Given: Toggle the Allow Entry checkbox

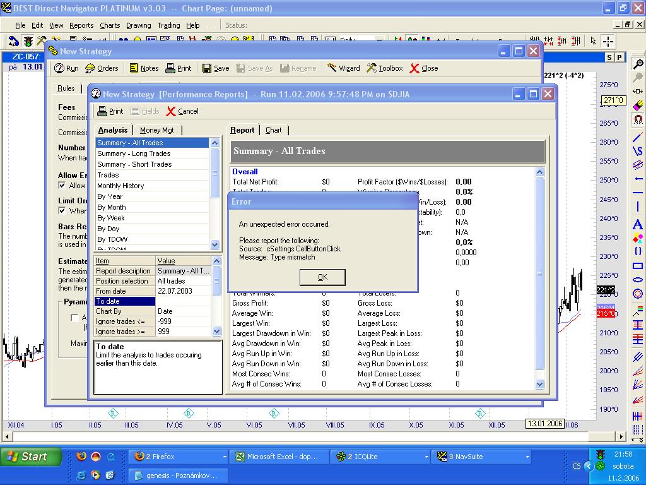Looking at the screenshot, I should 62,186.
